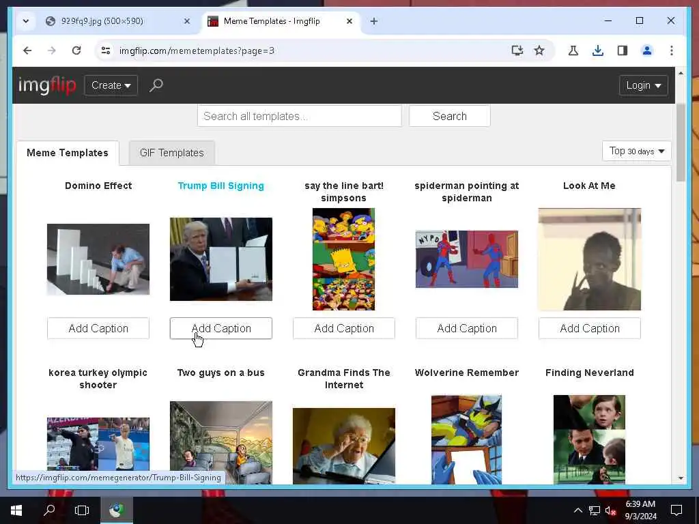
Task: Open the browser downloads icon
Action: (x=598, y=50)
